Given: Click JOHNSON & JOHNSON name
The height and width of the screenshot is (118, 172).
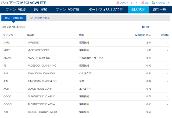Looking at the screenshot, I should click(41, 73).
